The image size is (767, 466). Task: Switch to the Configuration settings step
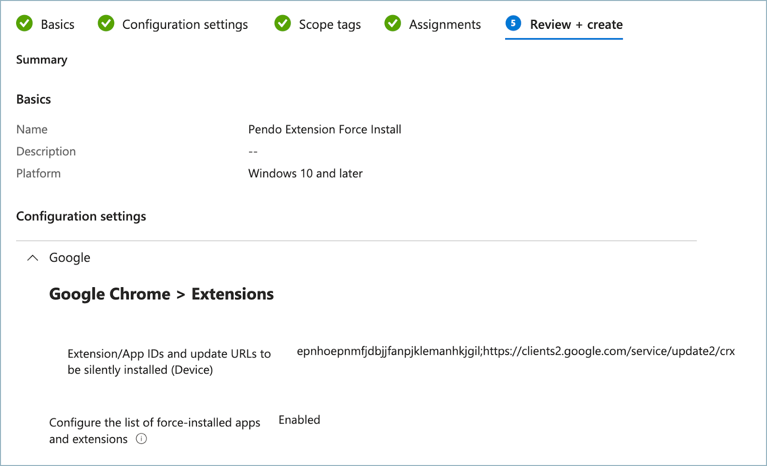[185, 24]
